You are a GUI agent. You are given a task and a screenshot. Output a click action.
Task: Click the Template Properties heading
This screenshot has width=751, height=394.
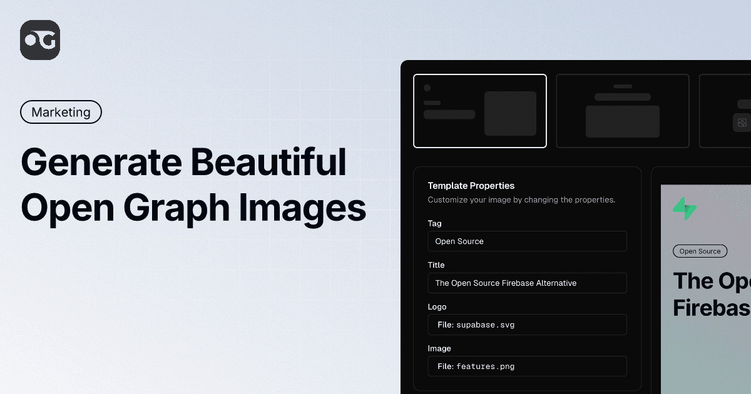tap(471, 186)
